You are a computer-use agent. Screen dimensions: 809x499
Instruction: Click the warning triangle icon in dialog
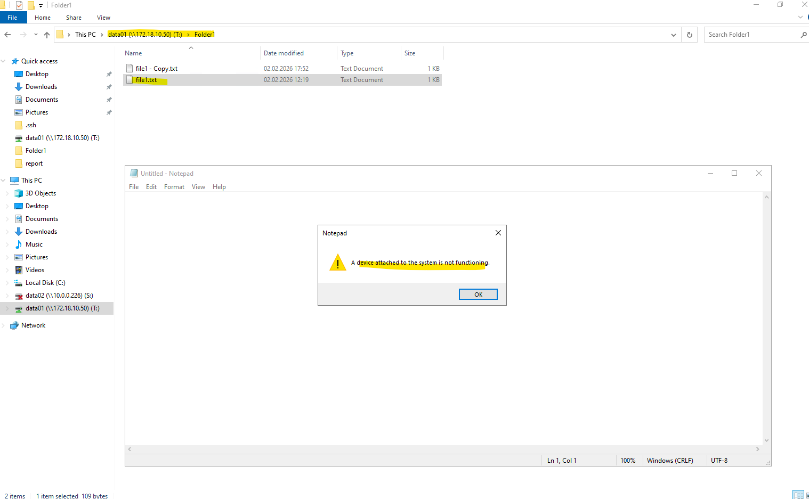[x=338, y=262]
